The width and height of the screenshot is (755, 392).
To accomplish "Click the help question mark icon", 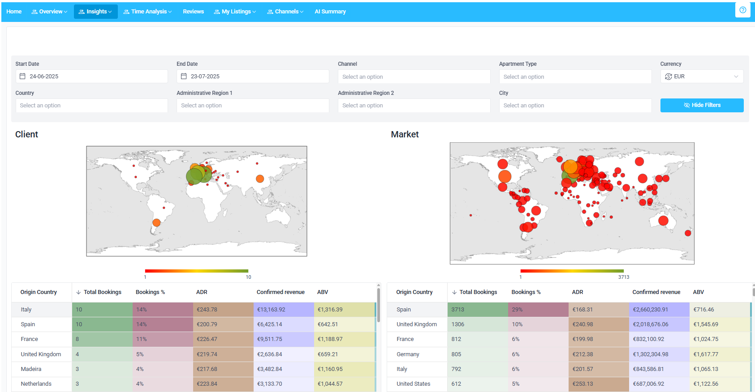I will 742,10.
